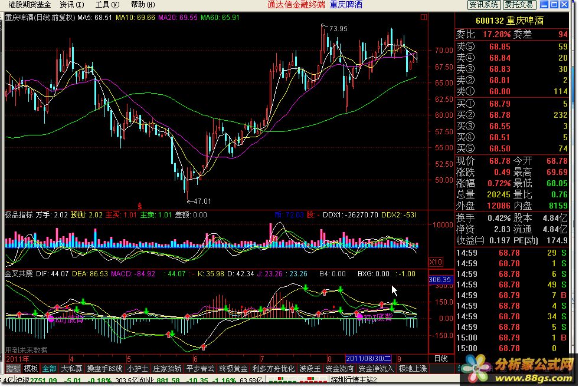This screenshot has width=579, height=387.
Task: Click the 15:00 68.79 trade tick row
Action: (512, 338)
